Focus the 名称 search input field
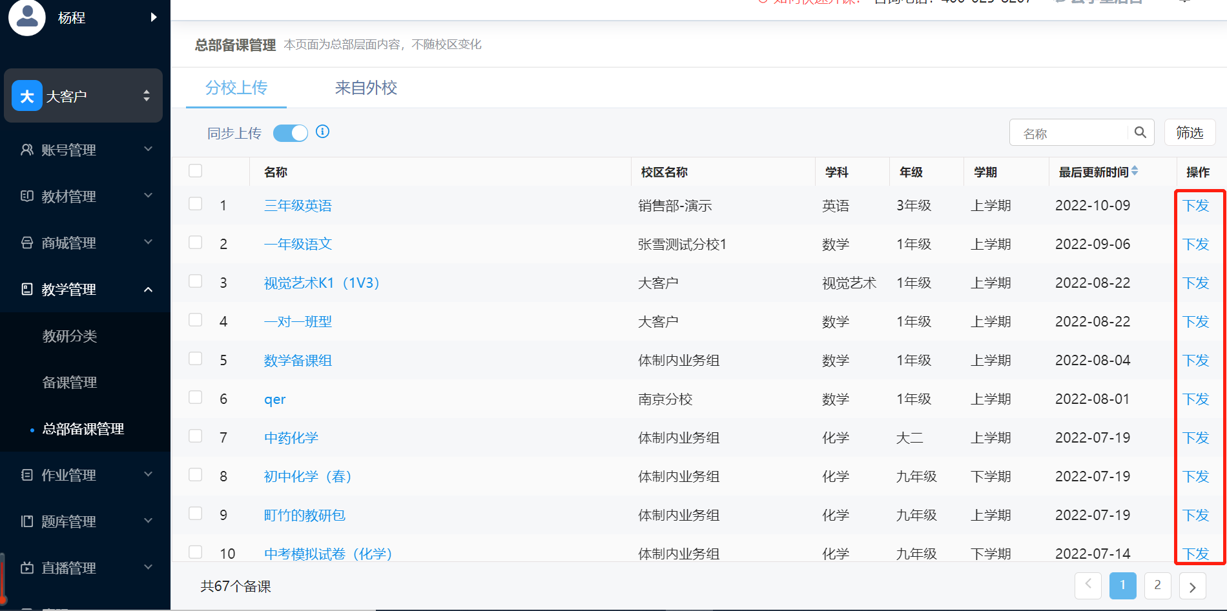1227x611 pixels. click(1069, 133)
